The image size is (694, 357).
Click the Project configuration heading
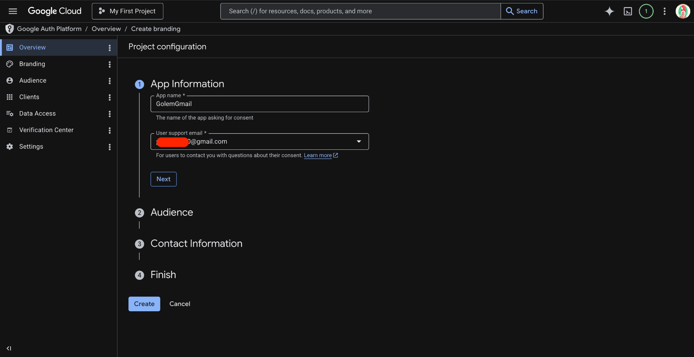click(167, 47)
